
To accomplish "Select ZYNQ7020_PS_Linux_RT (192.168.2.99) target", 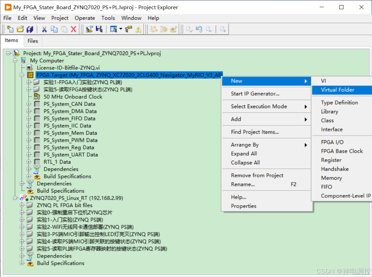I will [76, 198].
